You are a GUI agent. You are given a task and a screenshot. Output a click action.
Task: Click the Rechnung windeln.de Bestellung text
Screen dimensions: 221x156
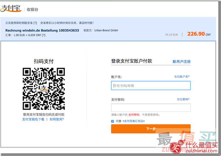point(42,30)
